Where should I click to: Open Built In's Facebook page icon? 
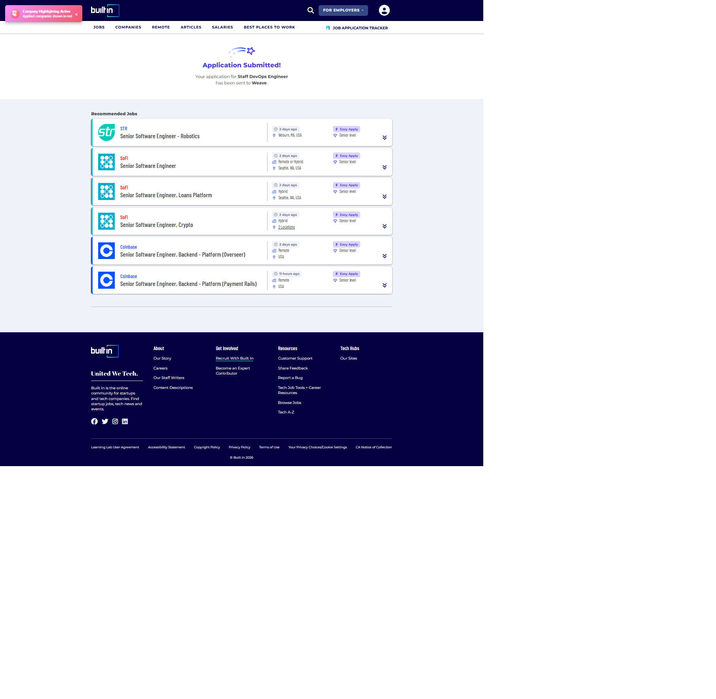[x=94, y=421]
